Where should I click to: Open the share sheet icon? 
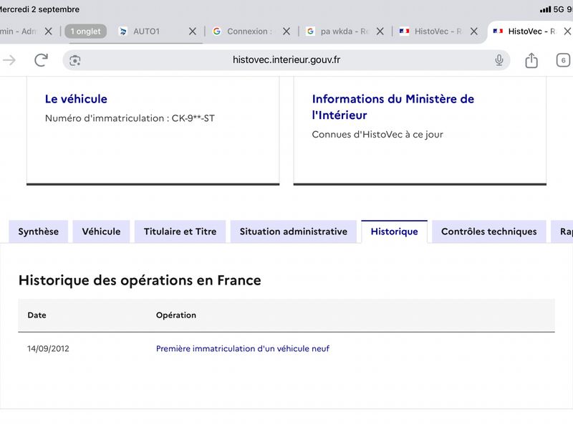tap(531, 60)
